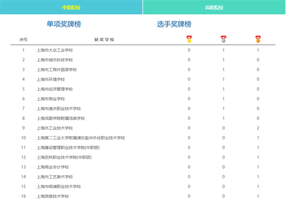Select school 上海市大众工业学校
Screen dimensions: 286x206
tap(54, 50)
